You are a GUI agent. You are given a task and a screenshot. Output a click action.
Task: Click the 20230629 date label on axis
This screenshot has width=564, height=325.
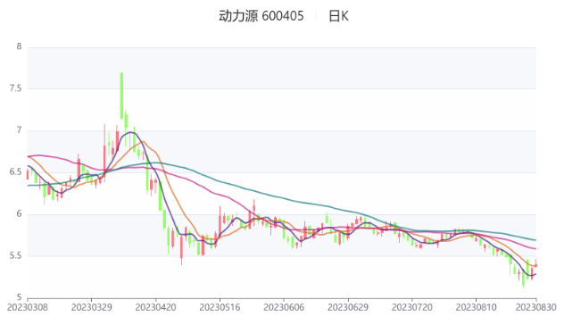(348, 308)
